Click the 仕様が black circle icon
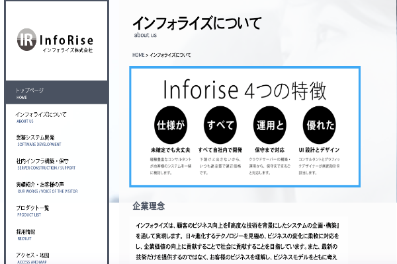Viewport: 397px width, 264px height. pos(171,125)
